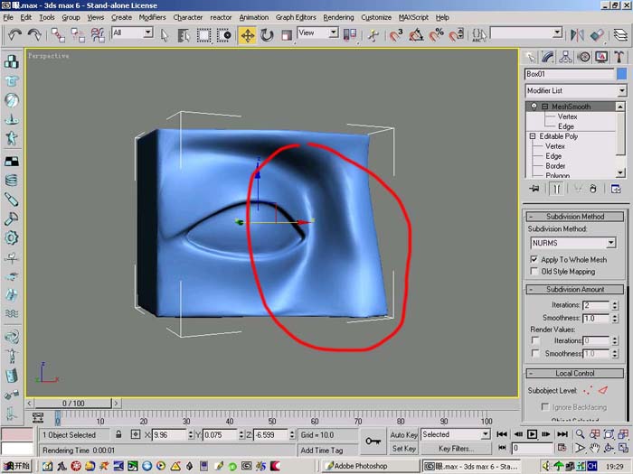This screenshot has width=633, height=474.
Task: Click the Align tool icon
Action: click(597, 35)
